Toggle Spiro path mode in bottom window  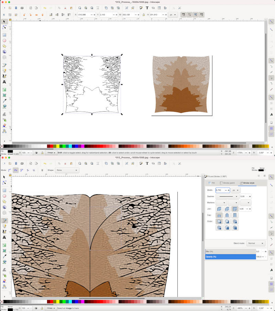(x=16, y=170)
